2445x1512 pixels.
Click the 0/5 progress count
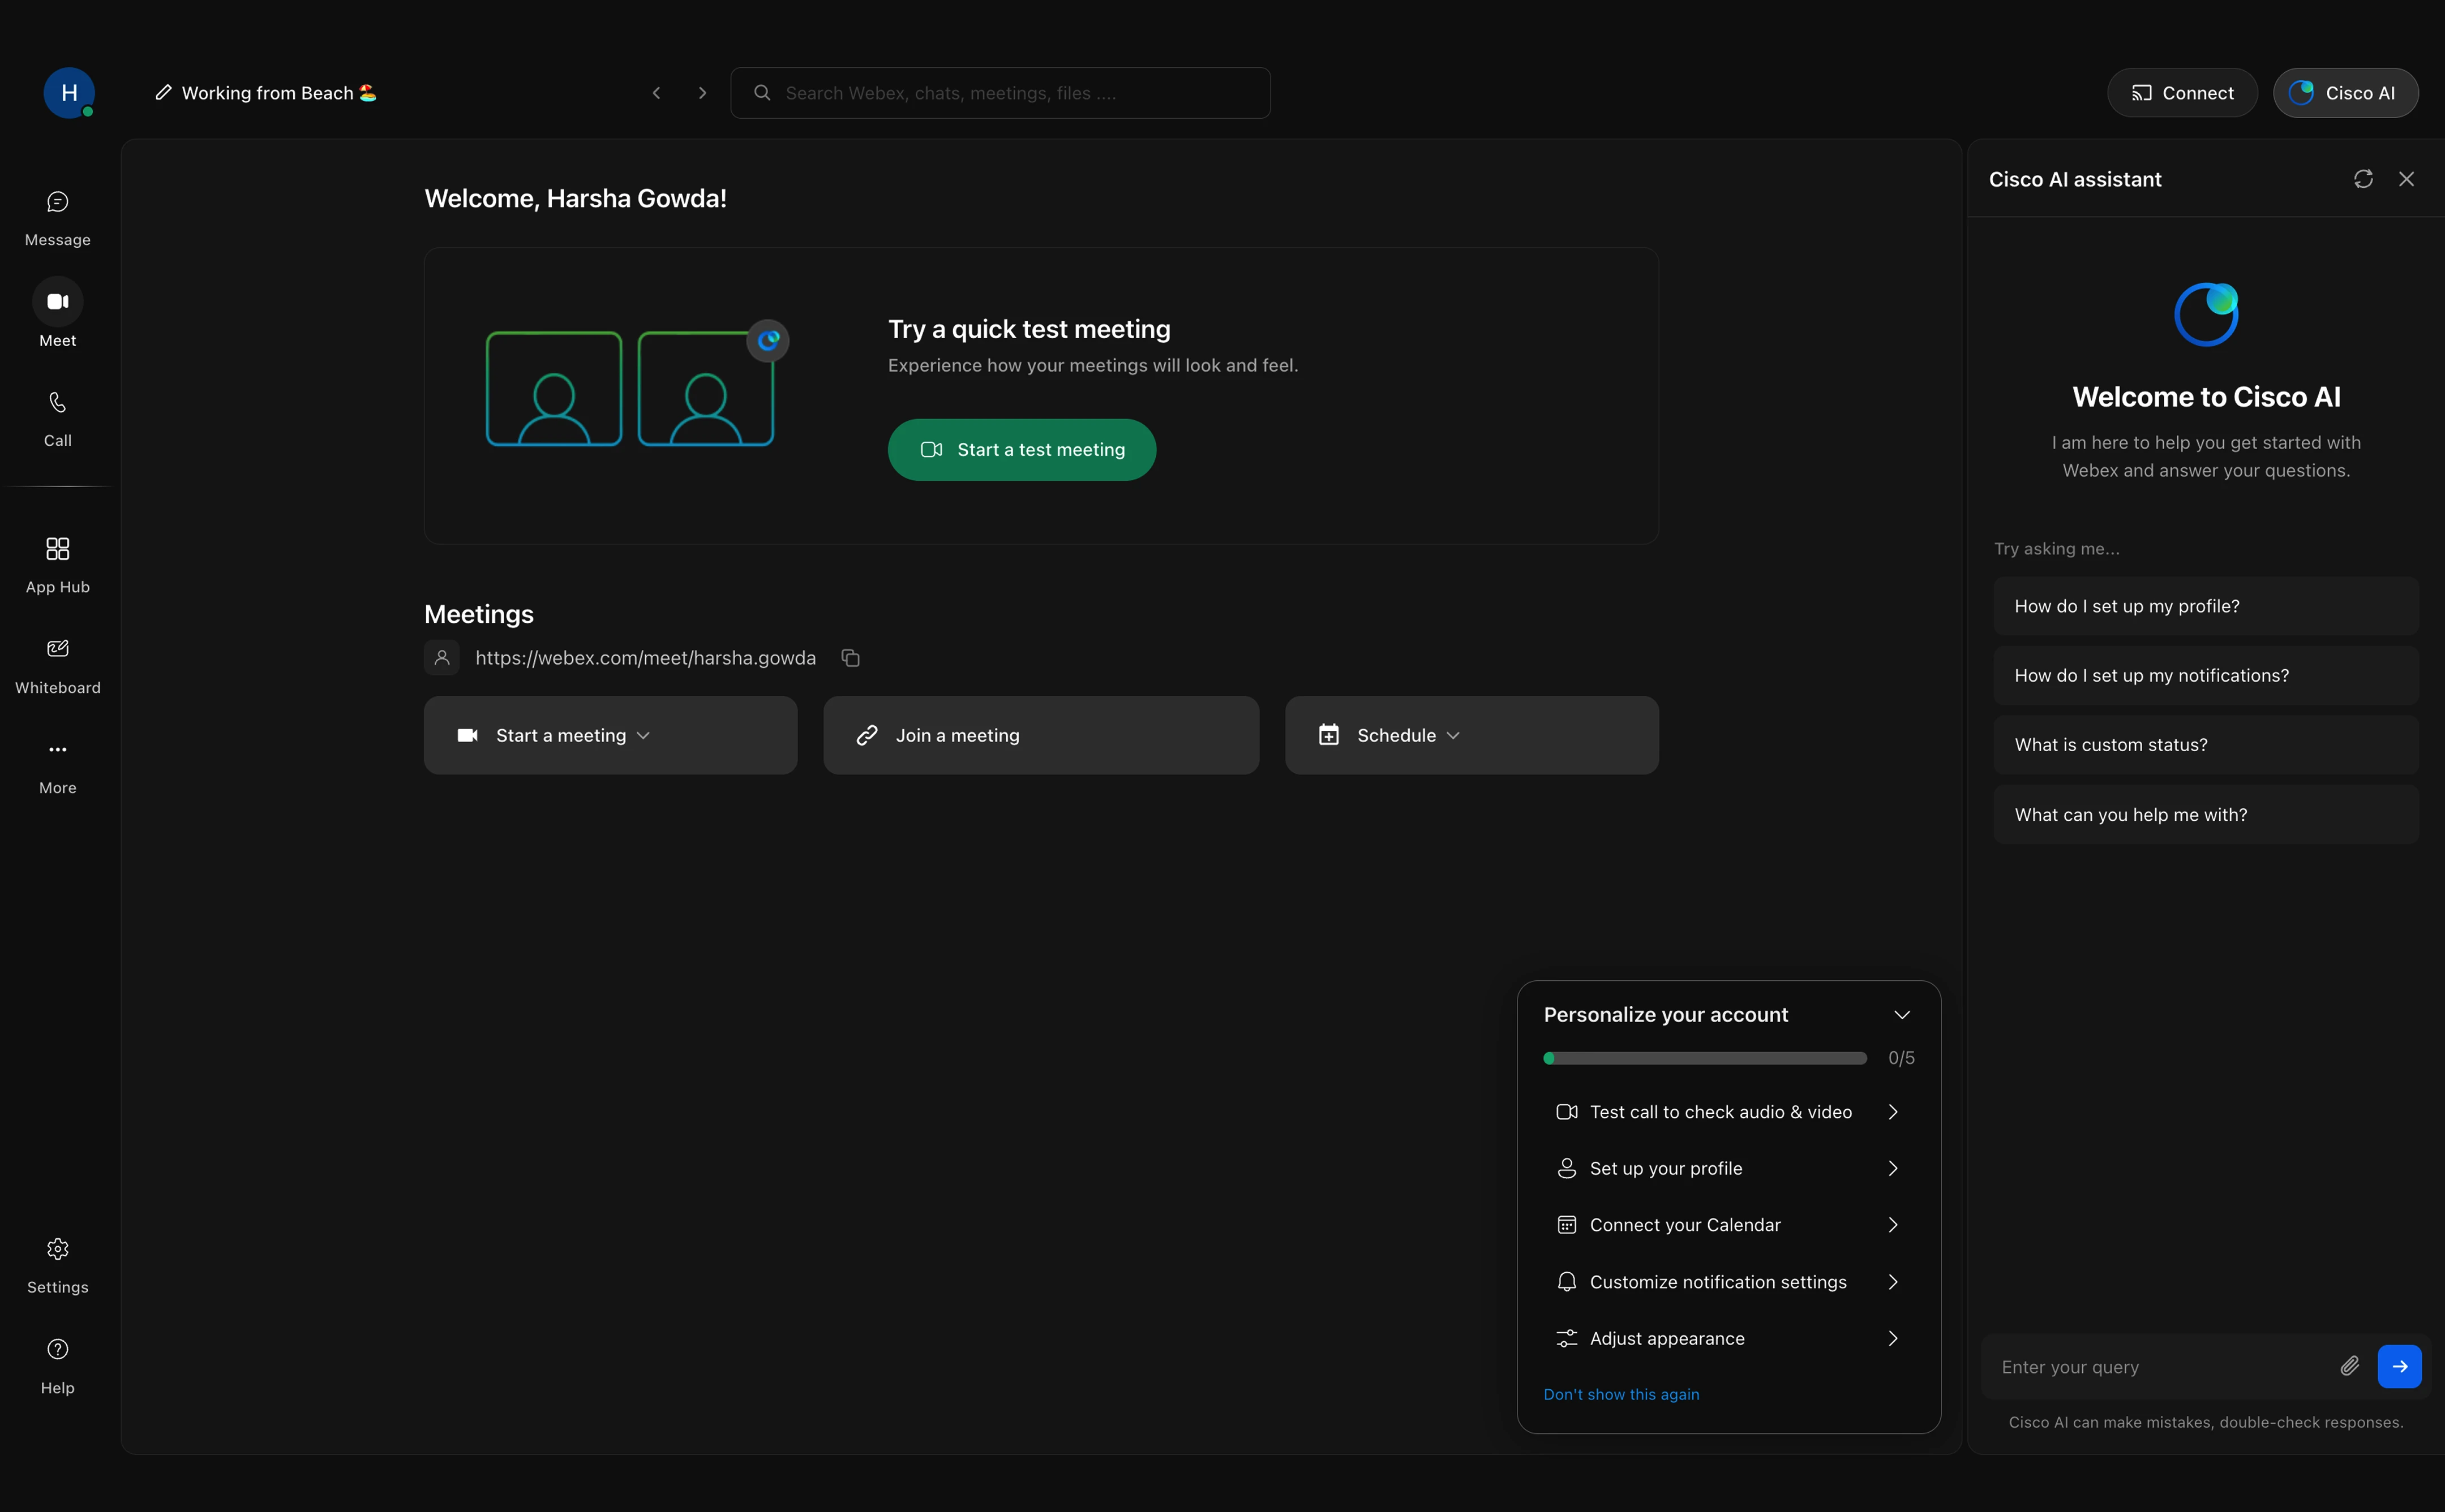coord(1901,1058)
